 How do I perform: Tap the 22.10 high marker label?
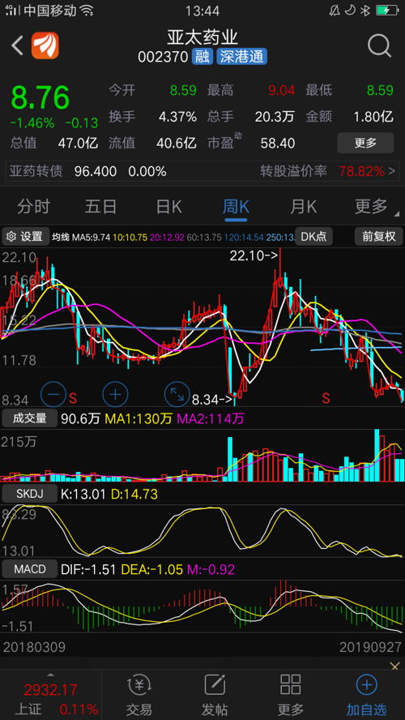pos(252,255)
